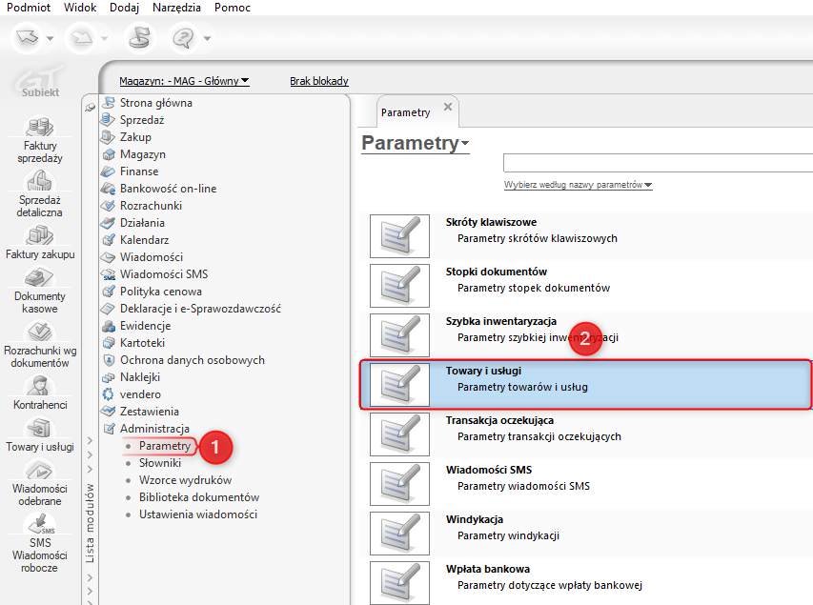Image resolution: width=813 pixels, height=605 pixels.
Task: Open the Widok menu
Action: (x=80, y=8)
